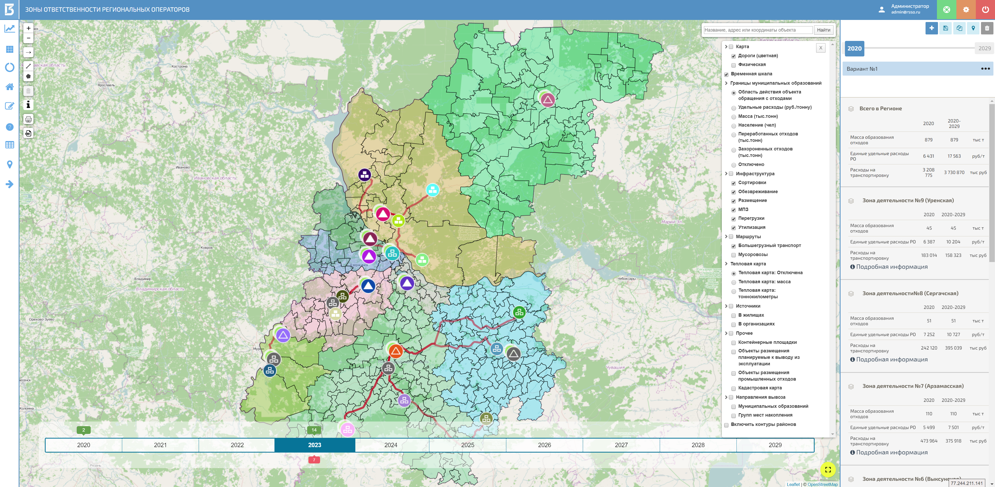Image resolution: width=995 pixels, height=487 pixels.
Task: Open 'Подробная информация' for Зона №9 (Уренская)
Action: [x=888, y=267]
